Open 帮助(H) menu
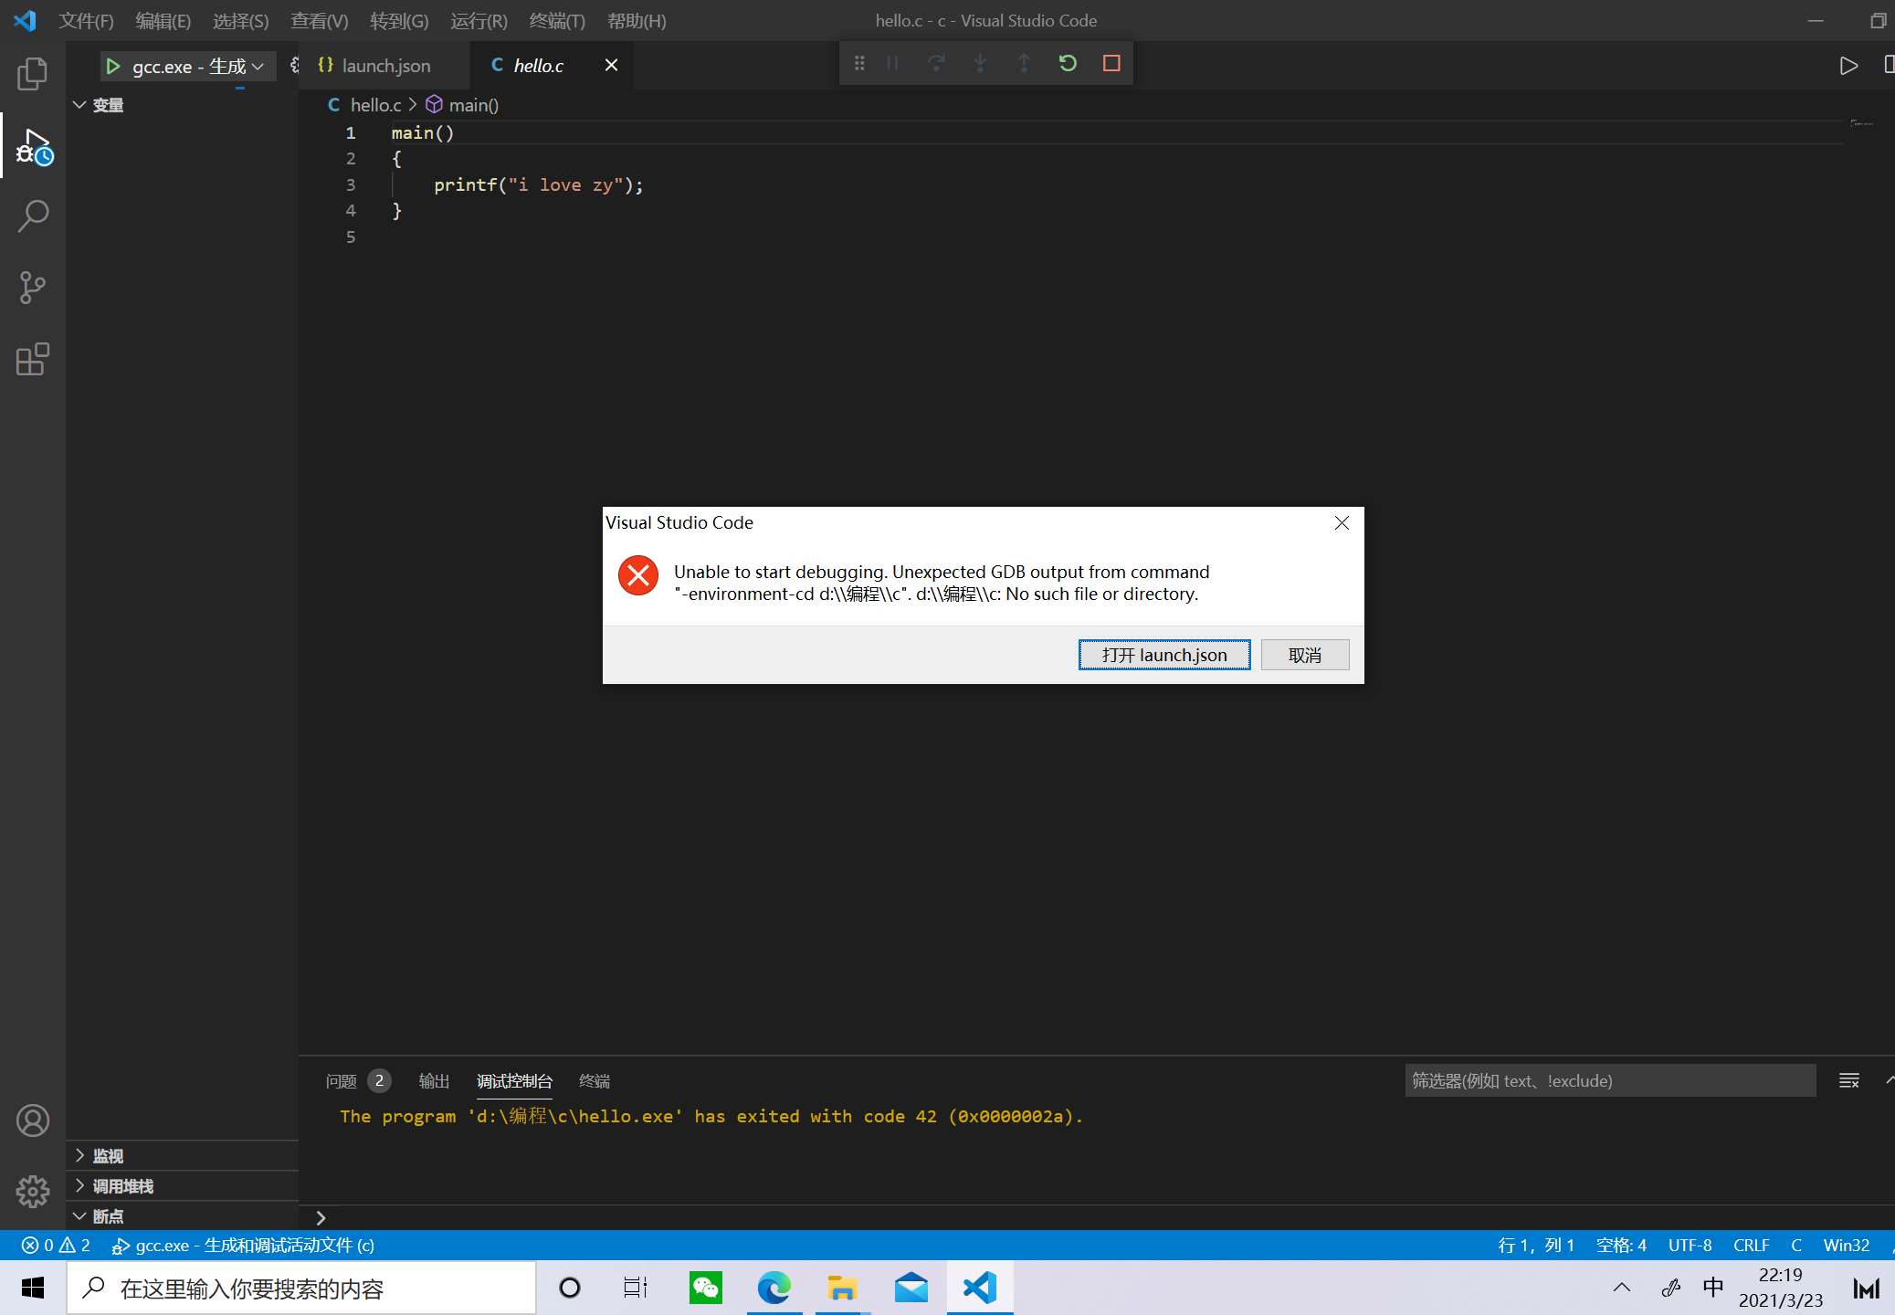1895x1315 pixels. [x=637, y=21]
